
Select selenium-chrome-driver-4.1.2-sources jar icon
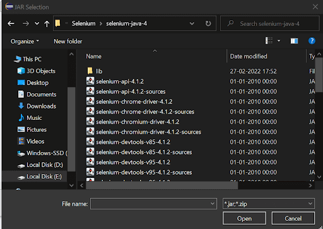point(90,111)
